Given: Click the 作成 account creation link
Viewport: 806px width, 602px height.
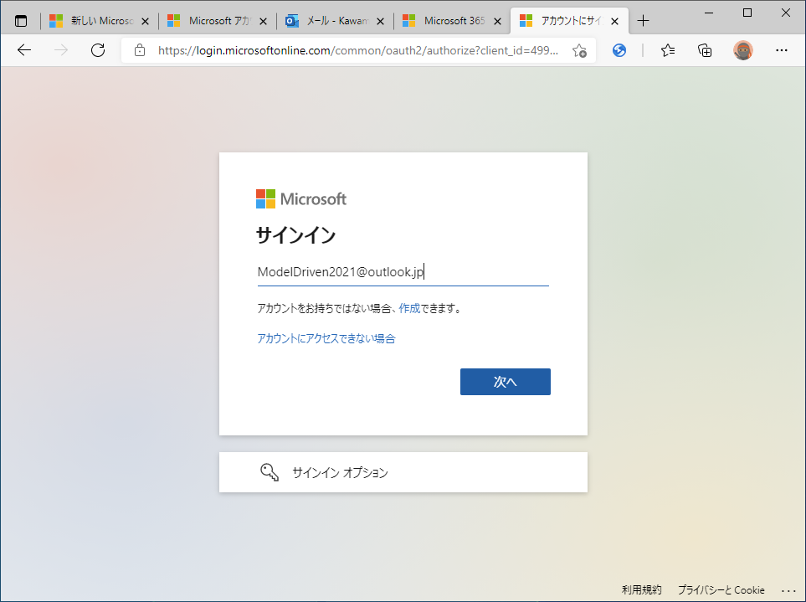Looking at the screenshot, I should pos(409,308).
